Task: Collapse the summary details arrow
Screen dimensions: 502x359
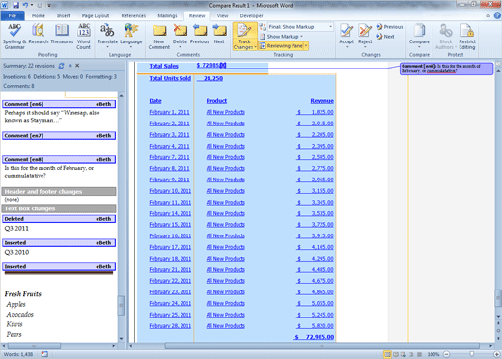Action: click(x=70, y=66)
